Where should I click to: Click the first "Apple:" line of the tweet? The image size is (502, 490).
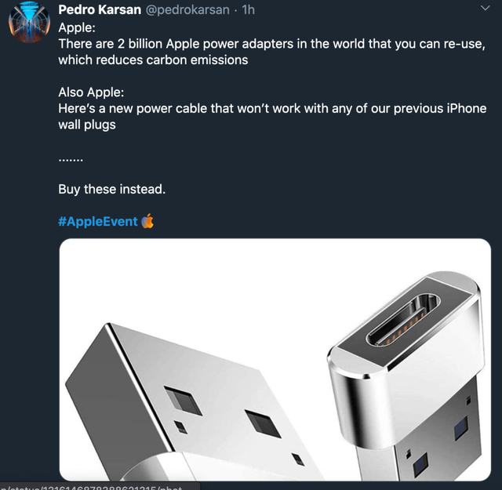pyautogui.click(x=77, y=28)
